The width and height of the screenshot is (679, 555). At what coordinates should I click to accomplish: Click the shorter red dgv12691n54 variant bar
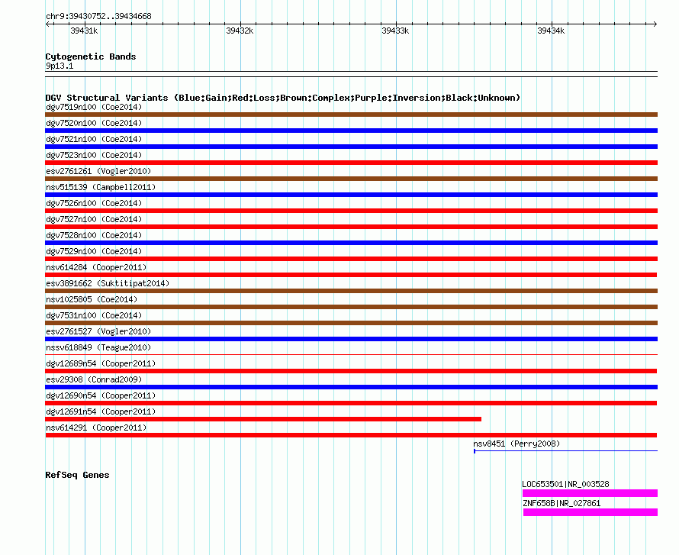(x=263, y=419)
